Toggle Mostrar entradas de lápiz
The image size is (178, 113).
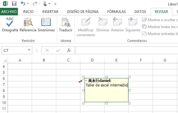click(160, 34)
